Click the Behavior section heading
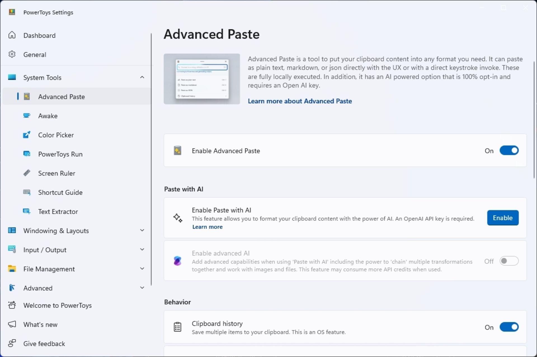This screenshot has width=537, height=357. 177,302
